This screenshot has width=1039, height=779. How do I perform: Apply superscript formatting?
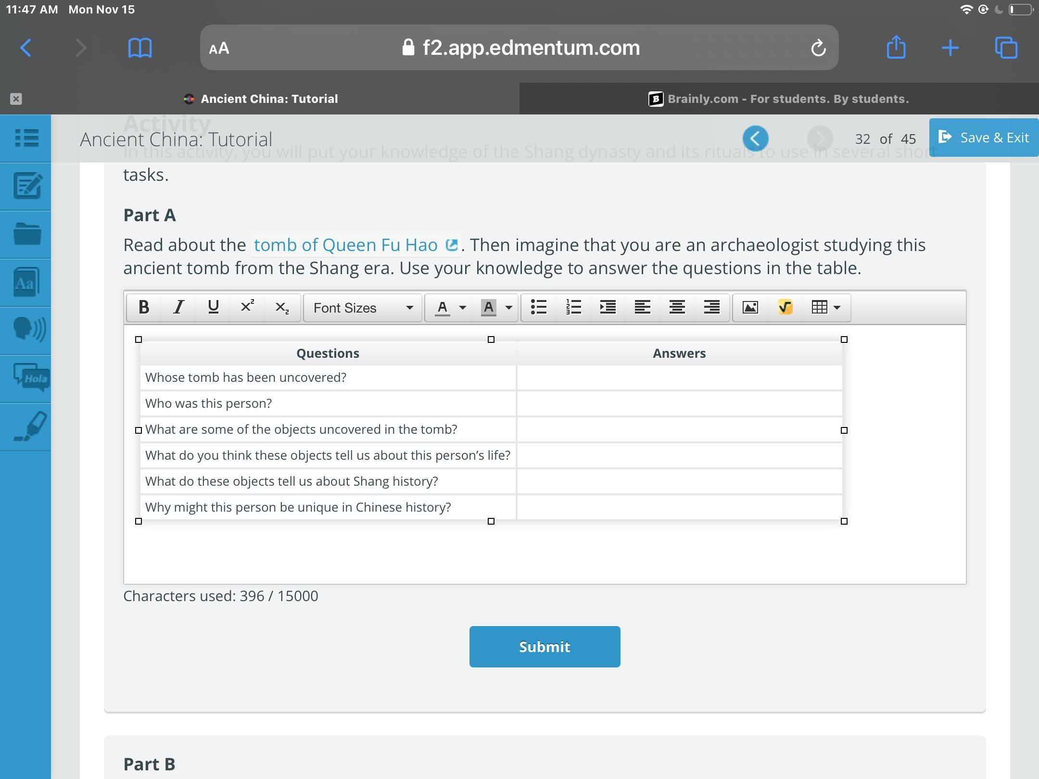coord(247,307)
